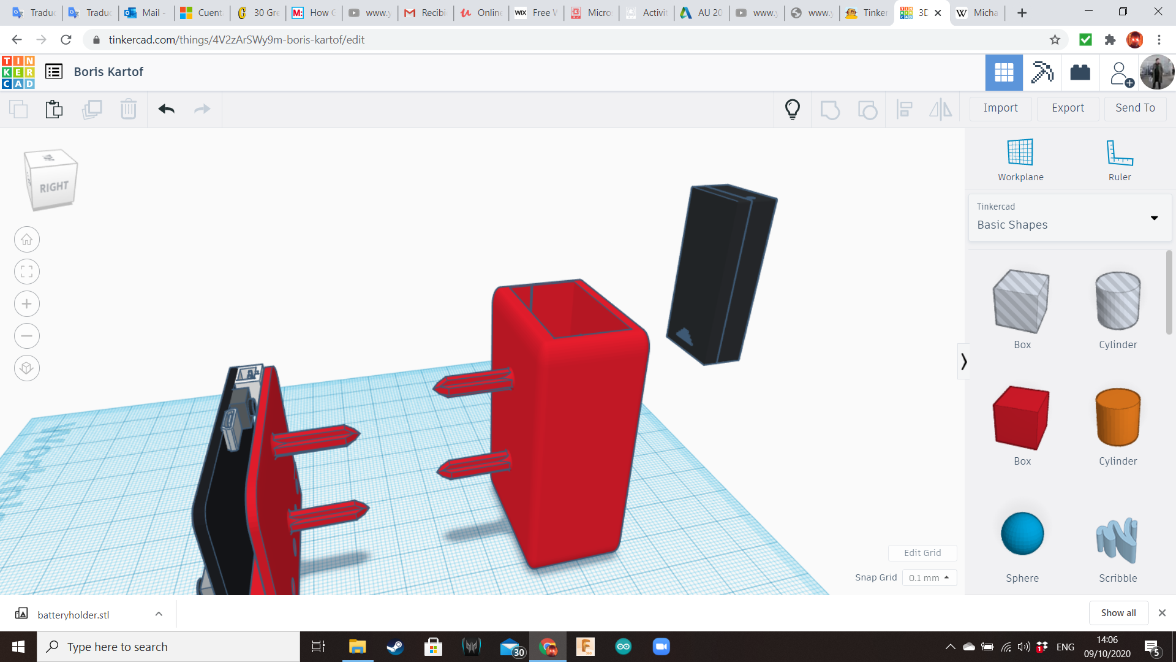Switch to the Blocks mode pickaxe icon
This screenshot has width=1176, height=662.
1041,72
